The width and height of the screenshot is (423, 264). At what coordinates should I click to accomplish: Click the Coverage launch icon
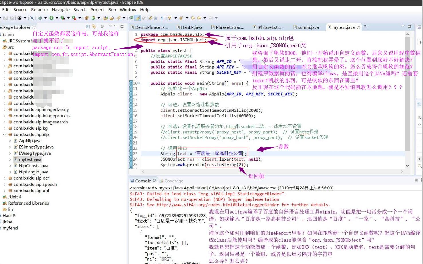pyautogui.click(x=63, y=18)
